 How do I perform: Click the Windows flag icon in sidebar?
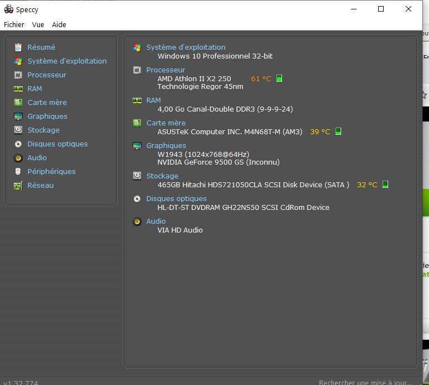tap(18, 61)
